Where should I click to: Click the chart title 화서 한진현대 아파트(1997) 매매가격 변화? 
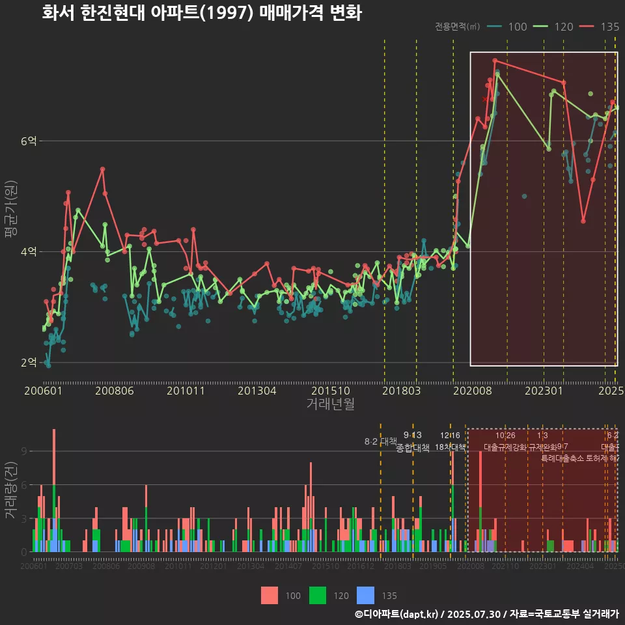click(202, 13)
